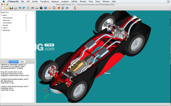Viewport: 171px width, 106px height.
Task: Open the Help menu in menu bar
Action: [114, 1]
